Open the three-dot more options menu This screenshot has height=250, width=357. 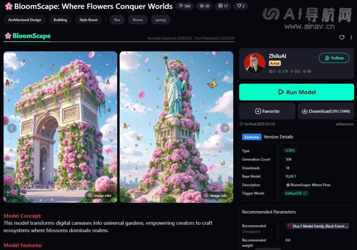[351, 37]
